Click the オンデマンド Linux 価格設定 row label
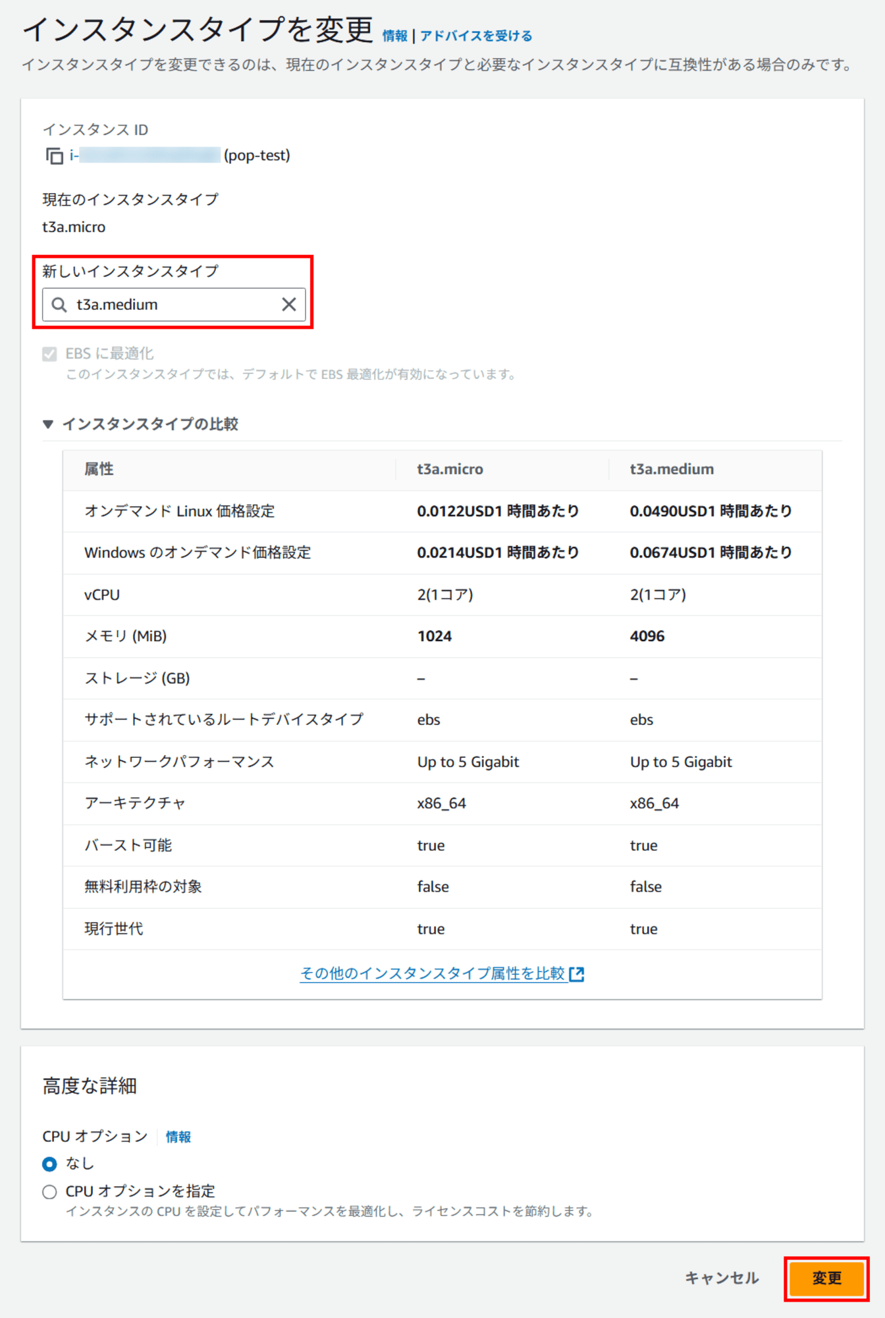This screenshot has height=1318, width=885. pos(180,511)
